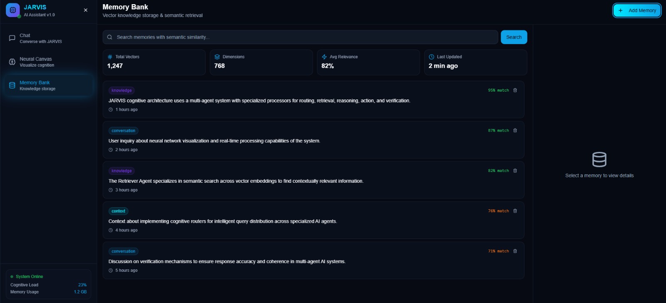Viewport: 666px width, 303px height.
Task: Click the database icon in details panel
Action: [599, 159]
